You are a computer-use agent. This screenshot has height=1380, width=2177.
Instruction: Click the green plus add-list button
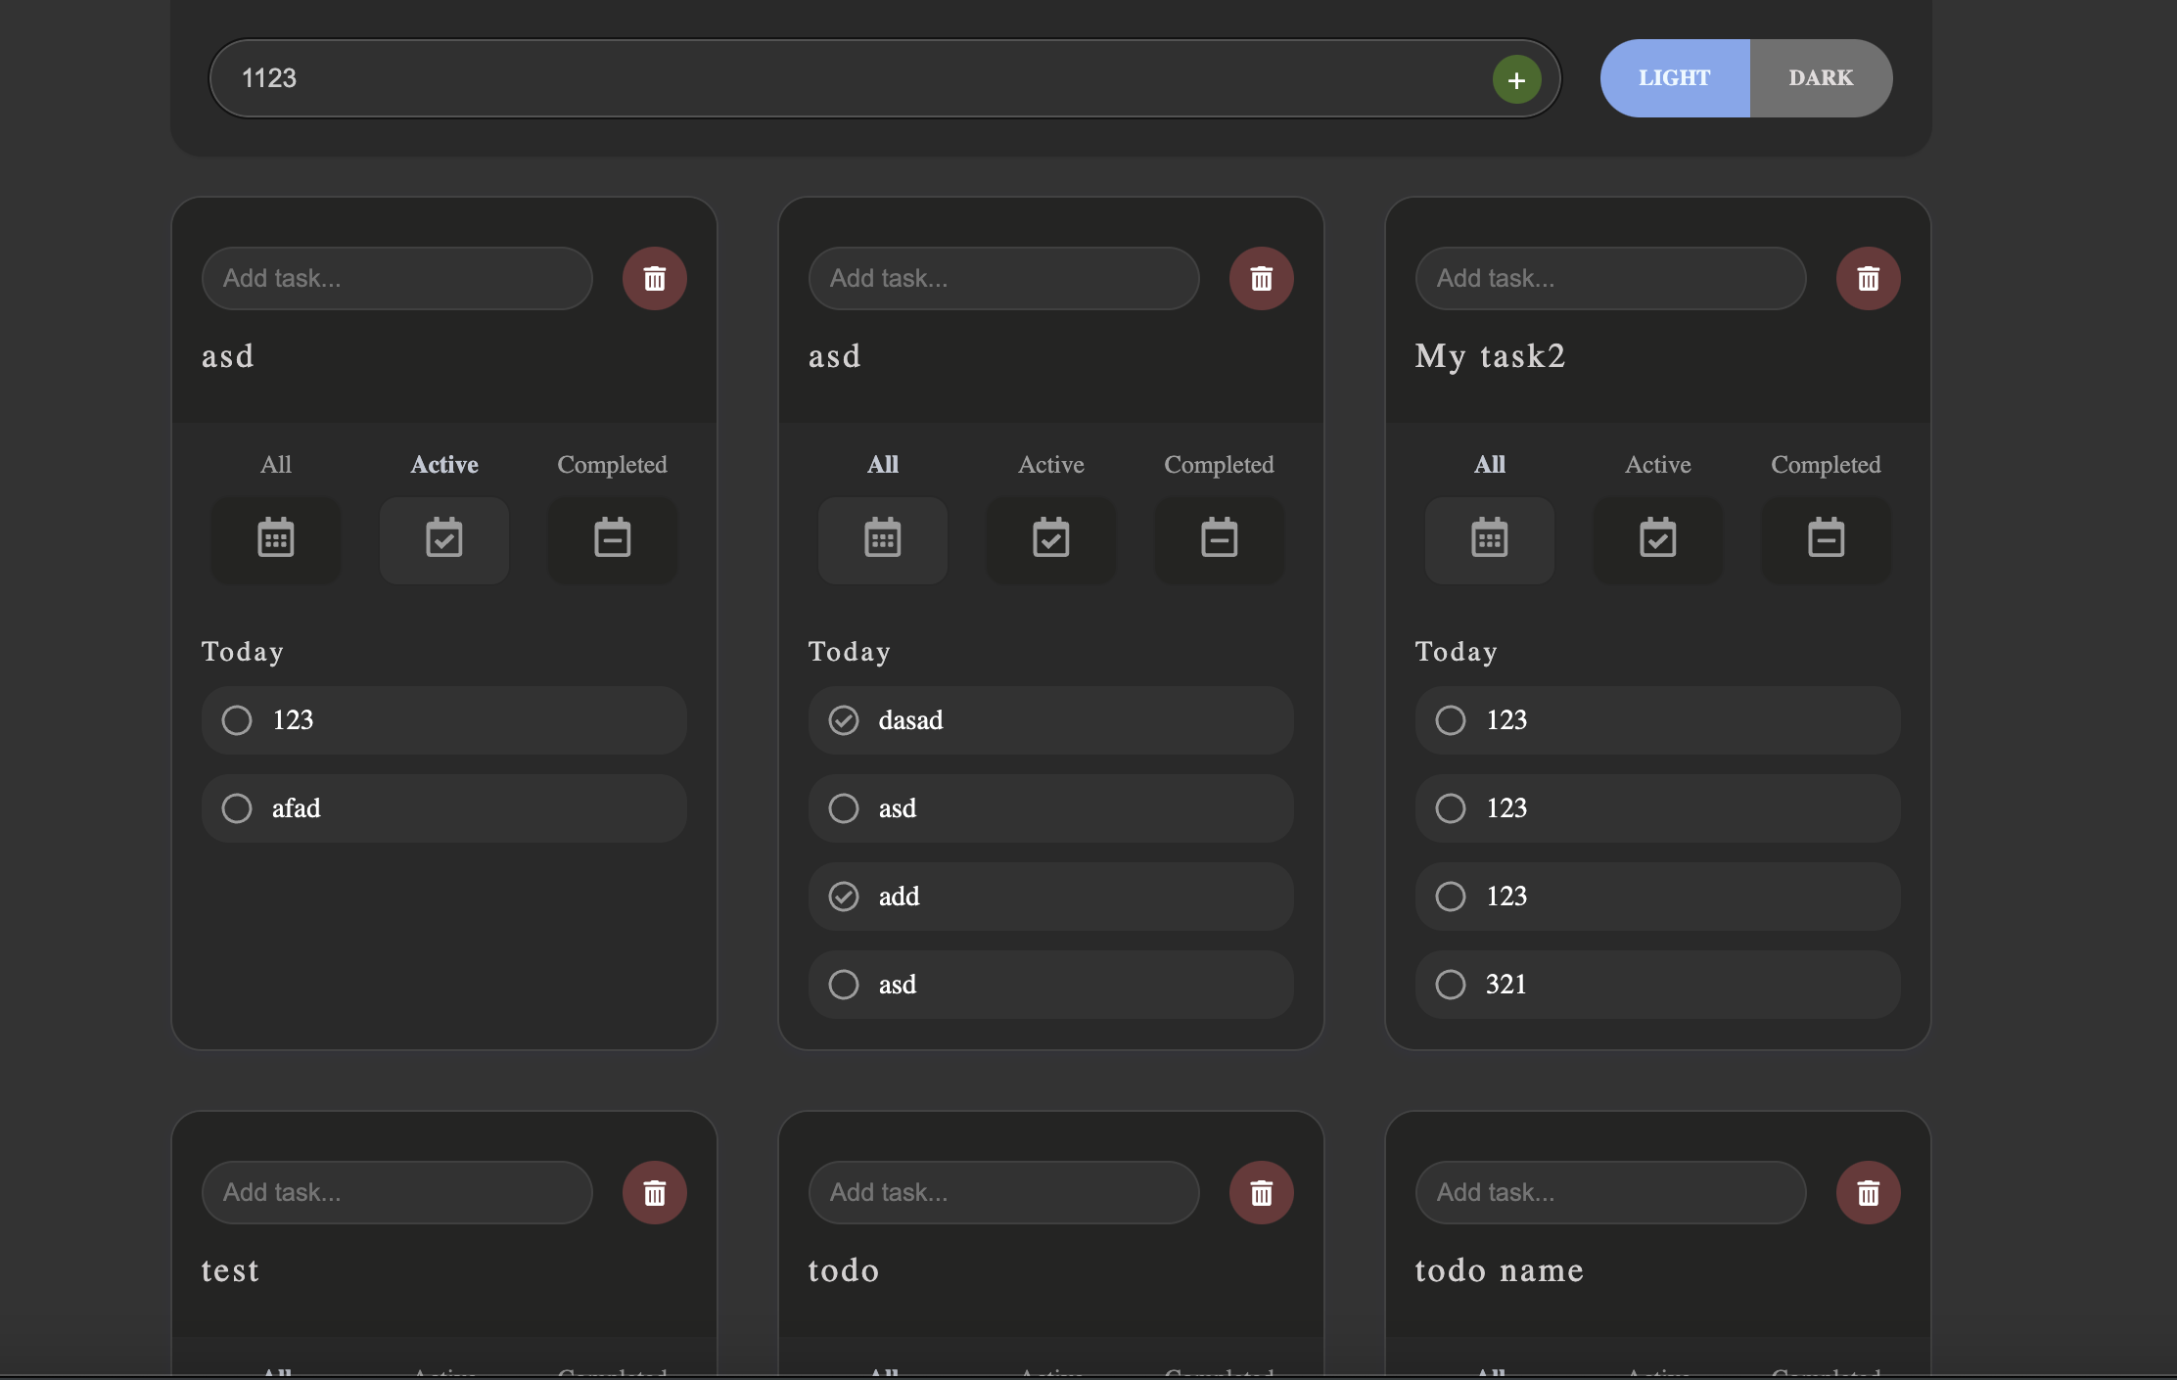[1516, 79]
